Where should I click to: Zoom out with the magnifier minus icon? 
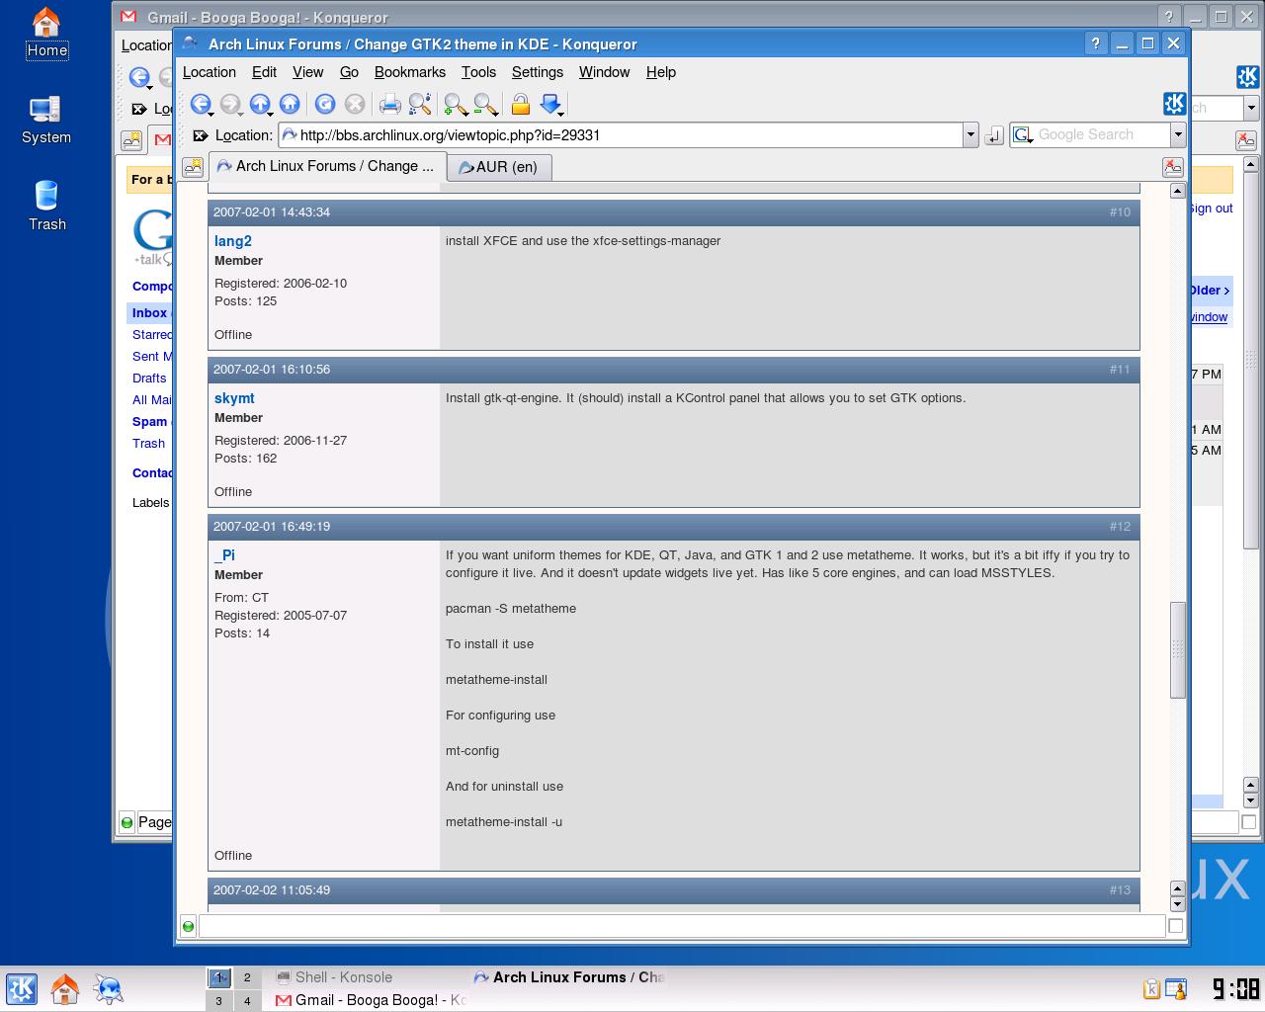[485, 104]
